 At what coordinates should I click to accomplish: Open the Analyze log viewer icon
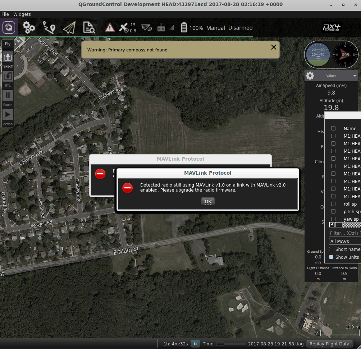tap(89, 28)
